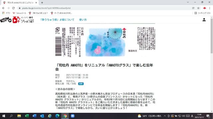Open the tab search dropdown arrow
The image size is (213, 119).
point(188,2)
